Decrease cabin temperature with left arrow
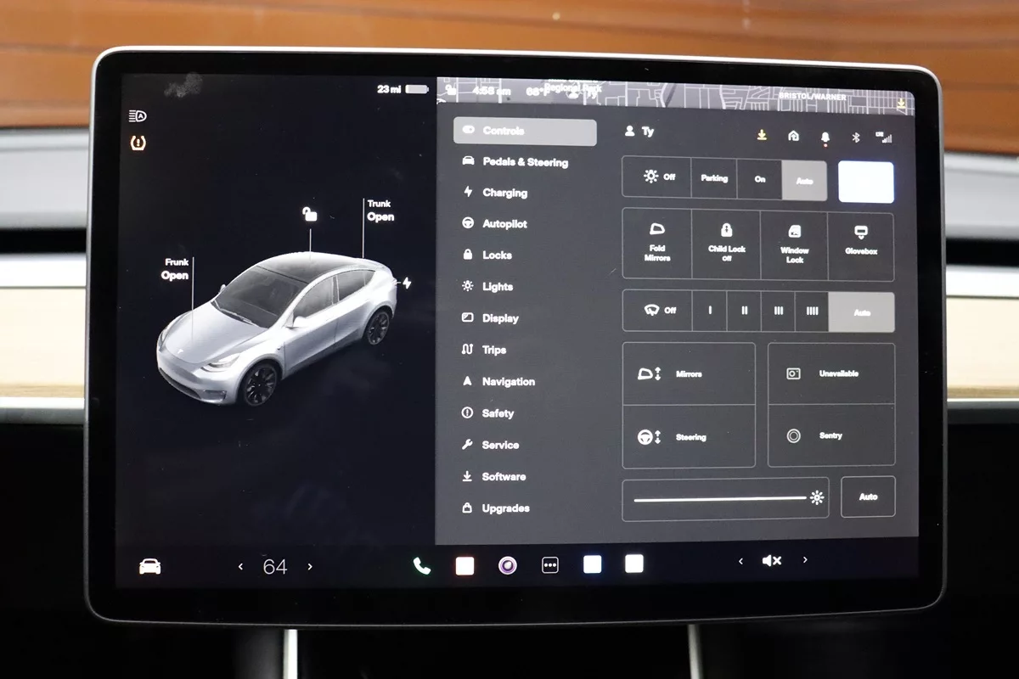The image size is (1019, 679). 240,566
